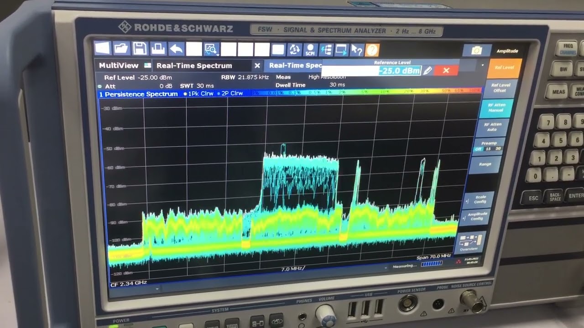Tap the Att 0 dB readout
The height and width of the screenshot is (328, 584).
click(x=139, y=86)
